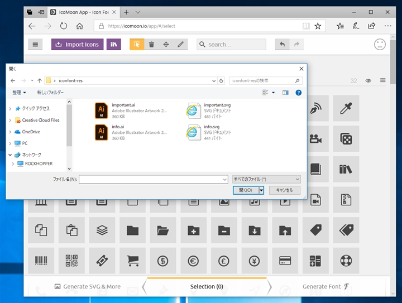This screenshot has height=303, width=402.
Task: Select the books library icon tile
Action: point(346,169)
